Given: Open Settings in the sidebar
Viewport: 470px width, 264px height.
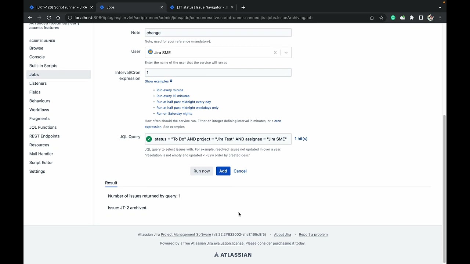Looking at the screenshot, I should click(37, 171).
